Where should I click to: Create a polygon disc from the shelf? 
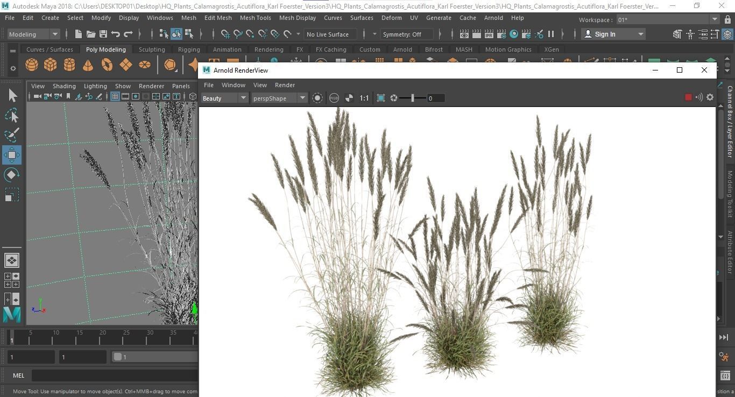(145, 65)
